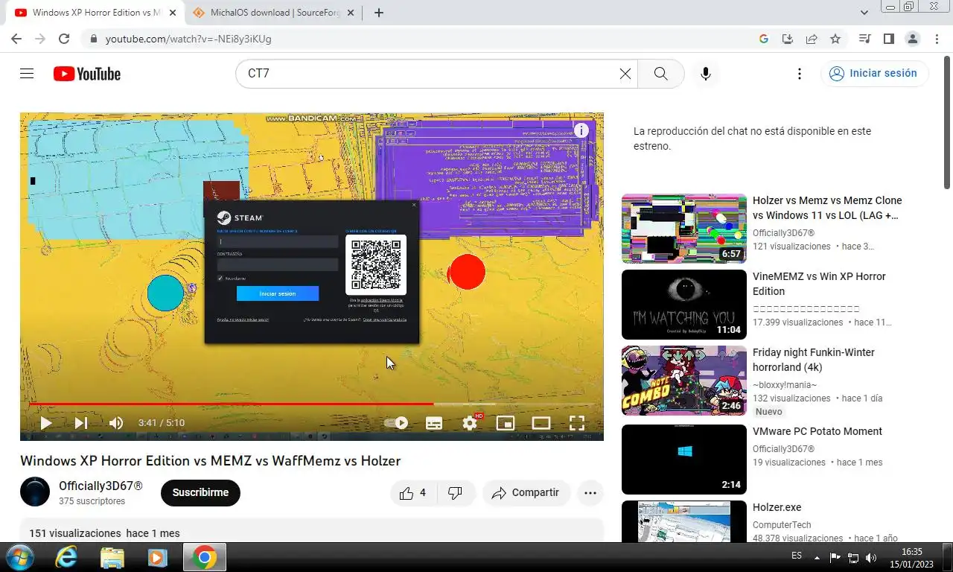Open Friday night Funkin-Winter horrorland thumbnail
Screen dimensions: 953x572
click(684, 381)
